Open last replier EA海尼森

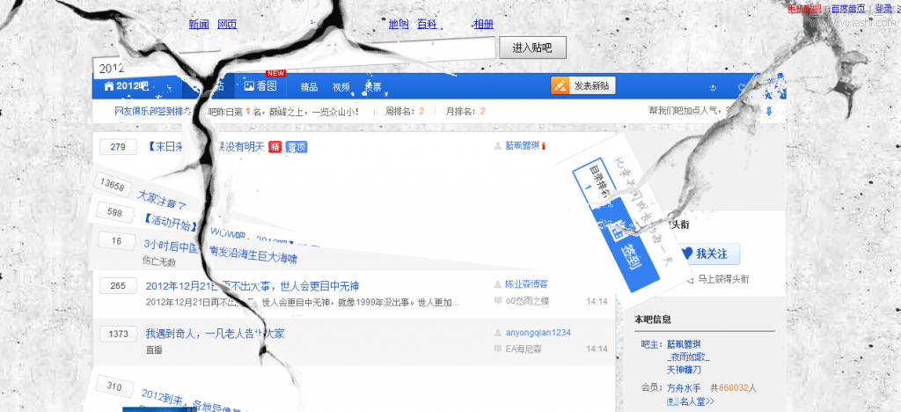523,349
